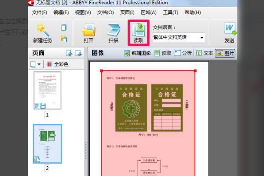Screen dimensions: 264x176
Task: Click the 新建任务 wizard wand icon
Action: (43, 30)
